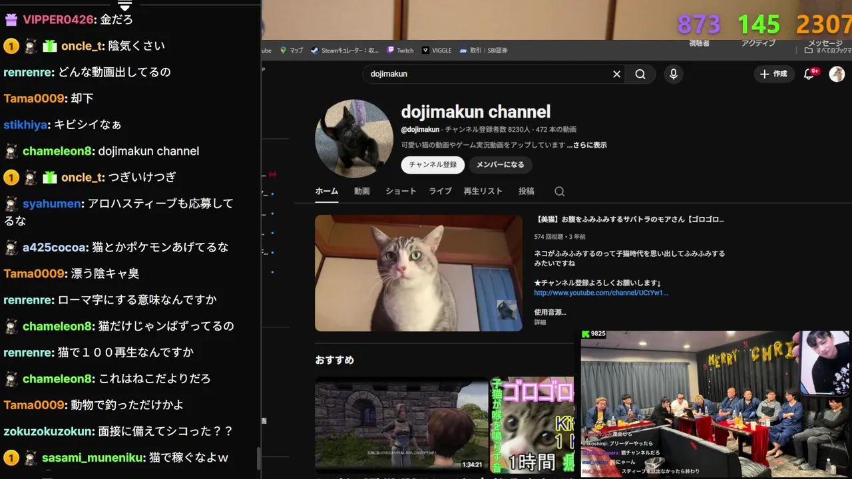This screenshot has width=852, height=479.
Task: Click renrenre's message どんな動画出してるの
Action: click(x=114, y=72)
